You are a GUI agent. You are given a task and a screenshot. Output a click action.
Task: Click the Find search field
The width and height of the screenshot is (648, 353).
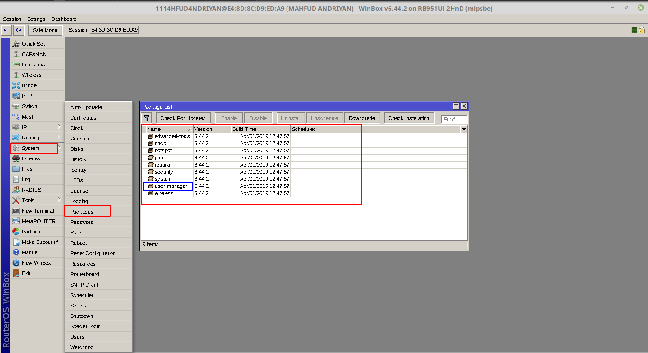coord(454,119)
